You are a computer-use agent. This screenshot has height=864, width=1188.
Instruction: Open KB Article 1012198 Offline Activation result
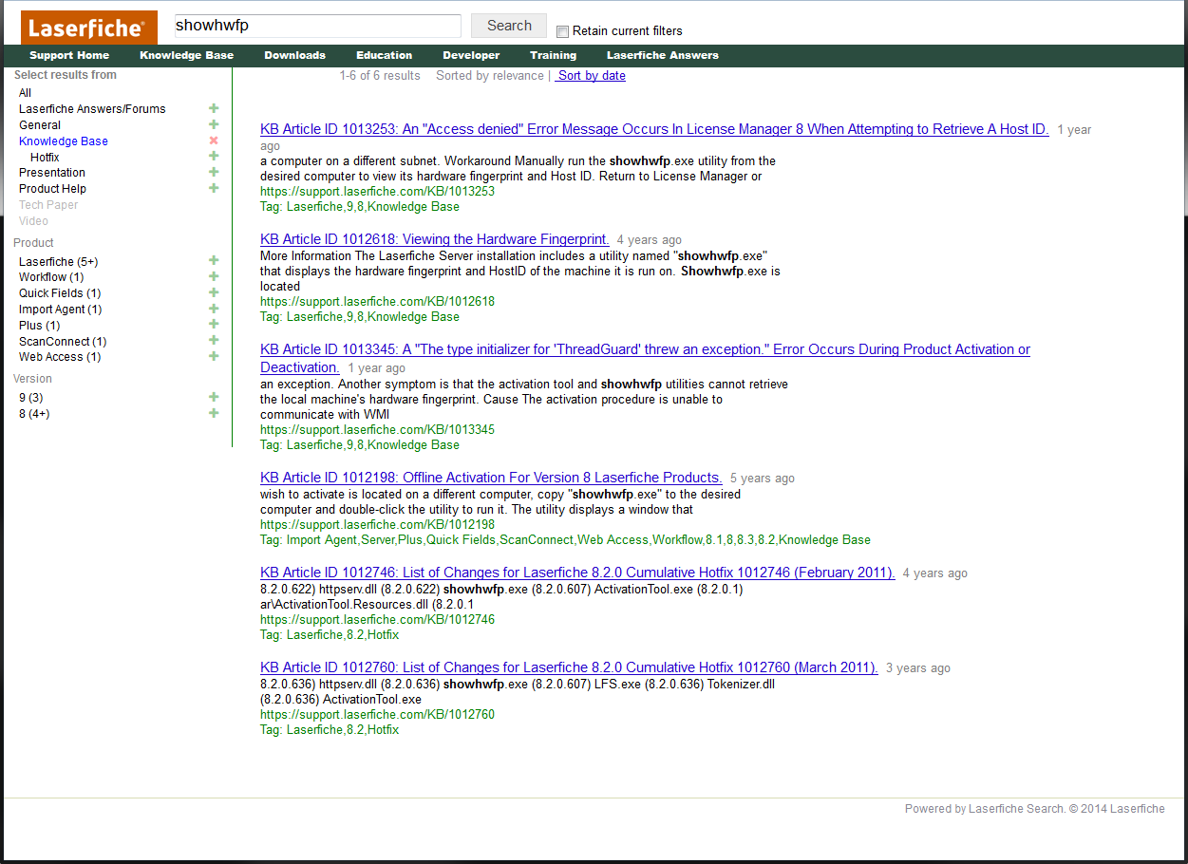pyautogui.click(x=491, y=478)
